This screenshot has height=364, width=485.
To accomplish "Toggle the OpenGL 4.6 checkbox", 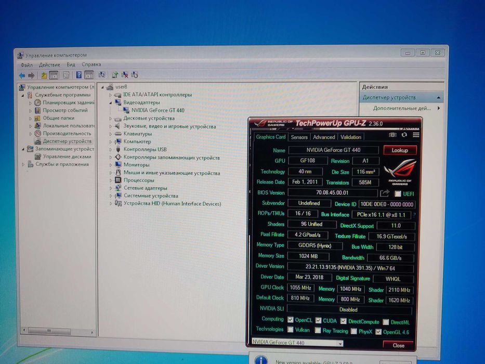I will point(378,332).
